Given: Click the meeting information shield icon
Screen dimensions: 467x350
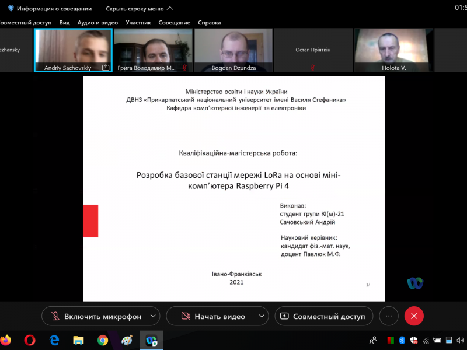Looking at the screenshot, I should 11,9.
